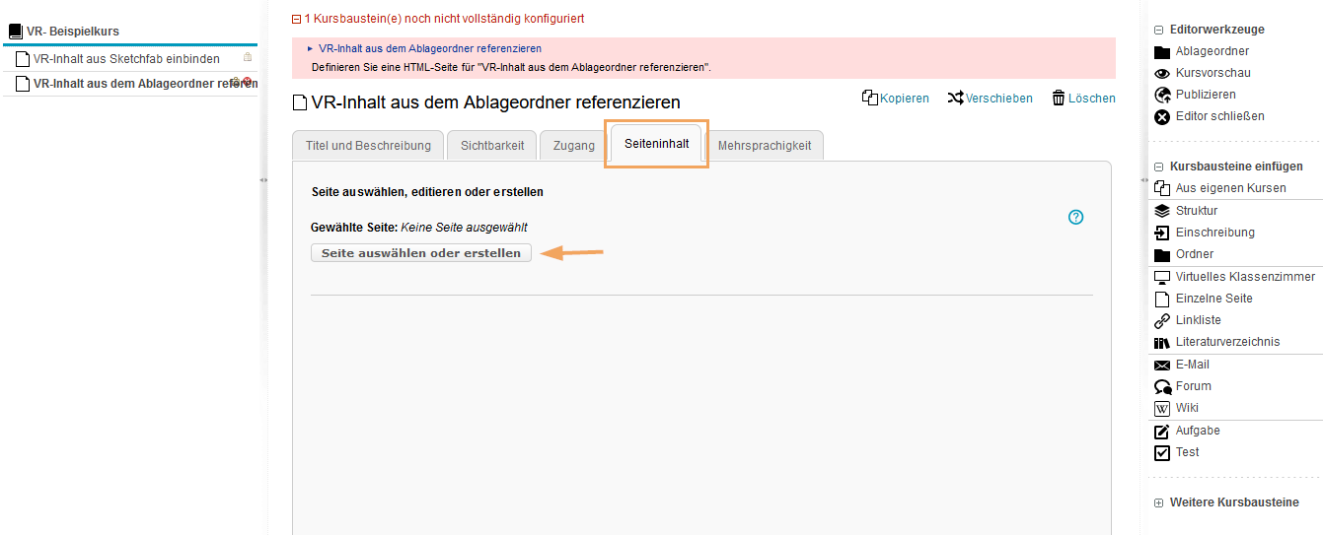Open the Titel und Beschreibung tab
The image size is (1323, 535).
[x=368, y=145]
